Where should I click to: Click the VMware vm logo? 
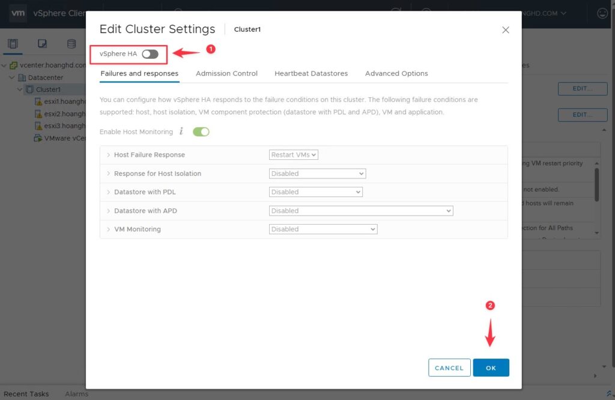coord(17,13)
